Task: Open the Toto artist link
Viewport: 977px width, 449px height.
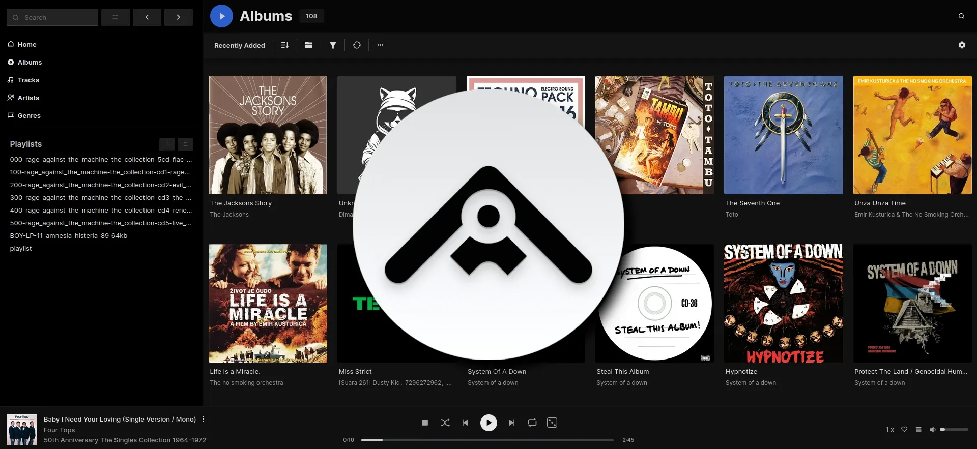Action: [731, 215]
